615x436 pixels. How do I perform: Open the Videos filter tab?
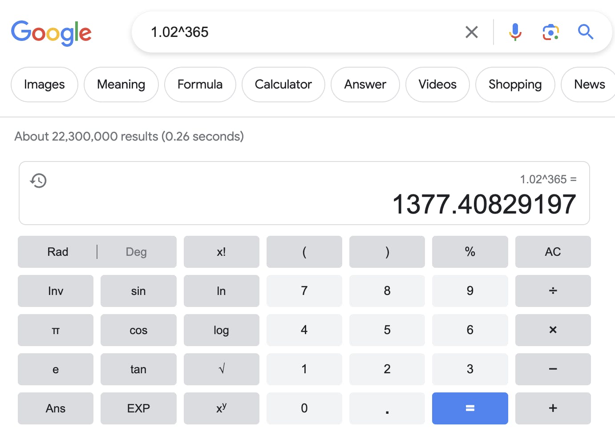click(x=437, y=85)
